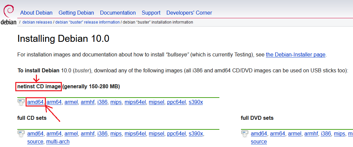Open full DVD sets i386 link
This screenshot has width=353, height=147.
point(326,134)
